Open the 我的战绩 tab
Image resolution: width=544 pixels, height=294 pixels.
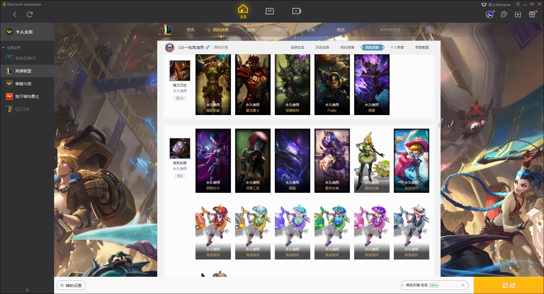[220, 30]
